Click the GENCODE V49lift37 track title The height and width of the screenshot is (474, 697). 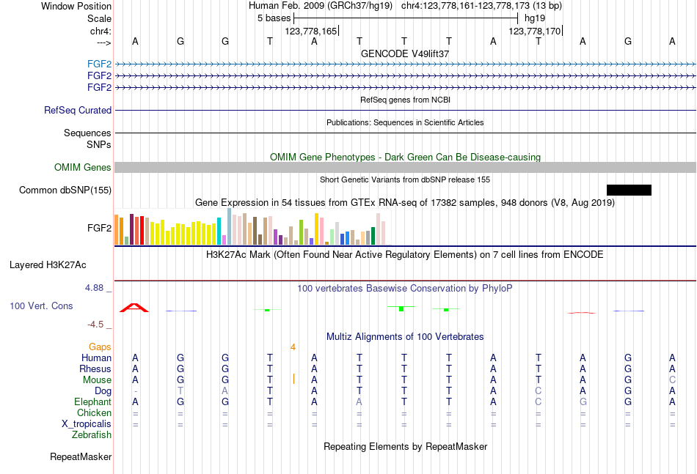tap(405, 53)
